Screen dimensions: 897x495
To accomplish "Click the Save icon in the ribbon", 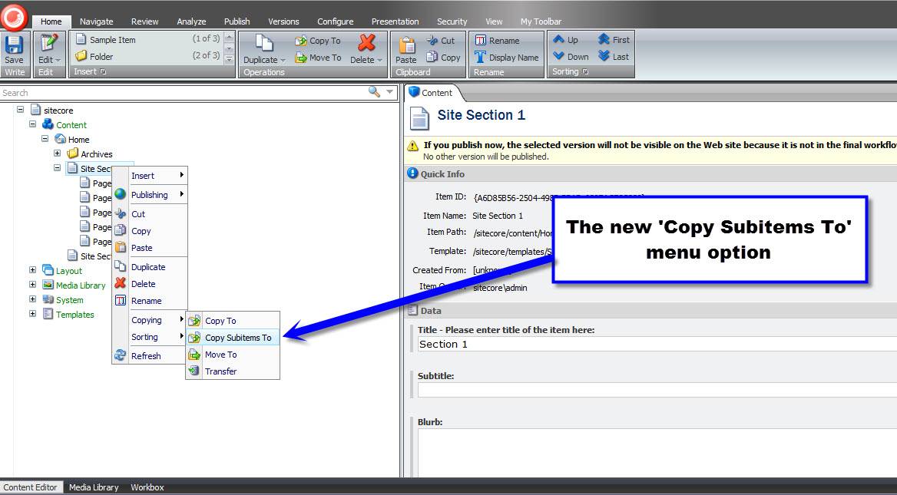I will (14, 45).
